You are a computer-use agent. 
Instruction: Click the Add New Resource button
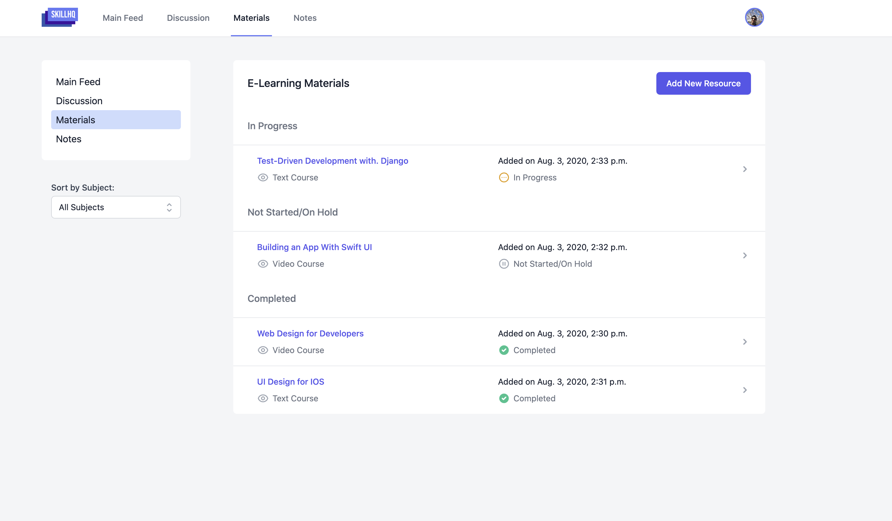coord(703,83)
